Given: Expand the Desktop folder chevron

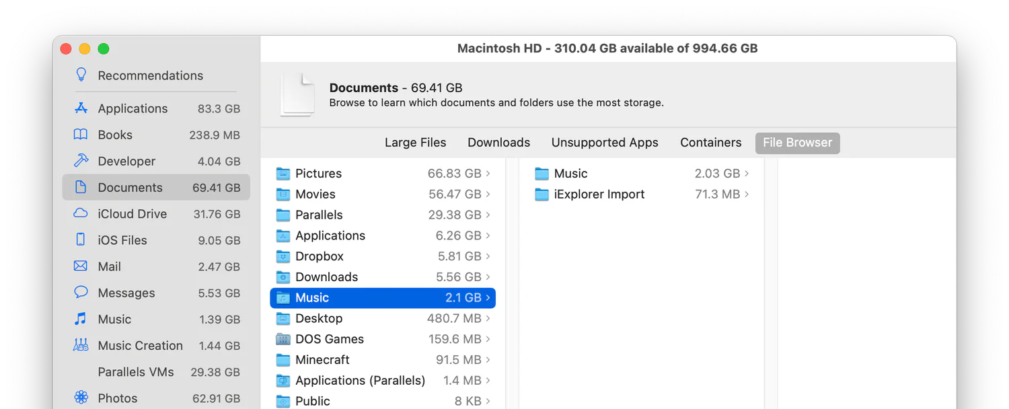Looking at the screenshot, I should (488, 318).
